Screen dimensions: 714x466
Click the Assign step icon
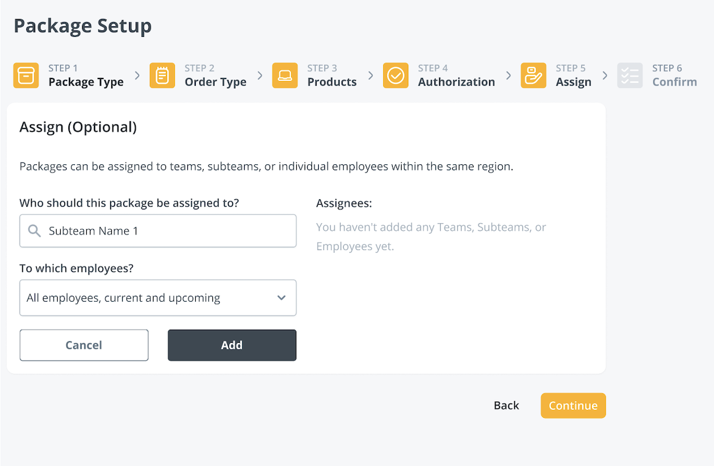pyautogui.click(x=533, y=76)
